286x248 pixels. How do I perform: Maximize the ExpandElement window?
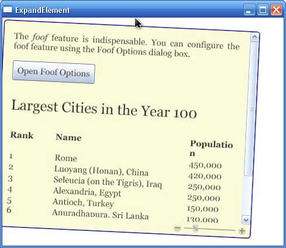(263, 9)
